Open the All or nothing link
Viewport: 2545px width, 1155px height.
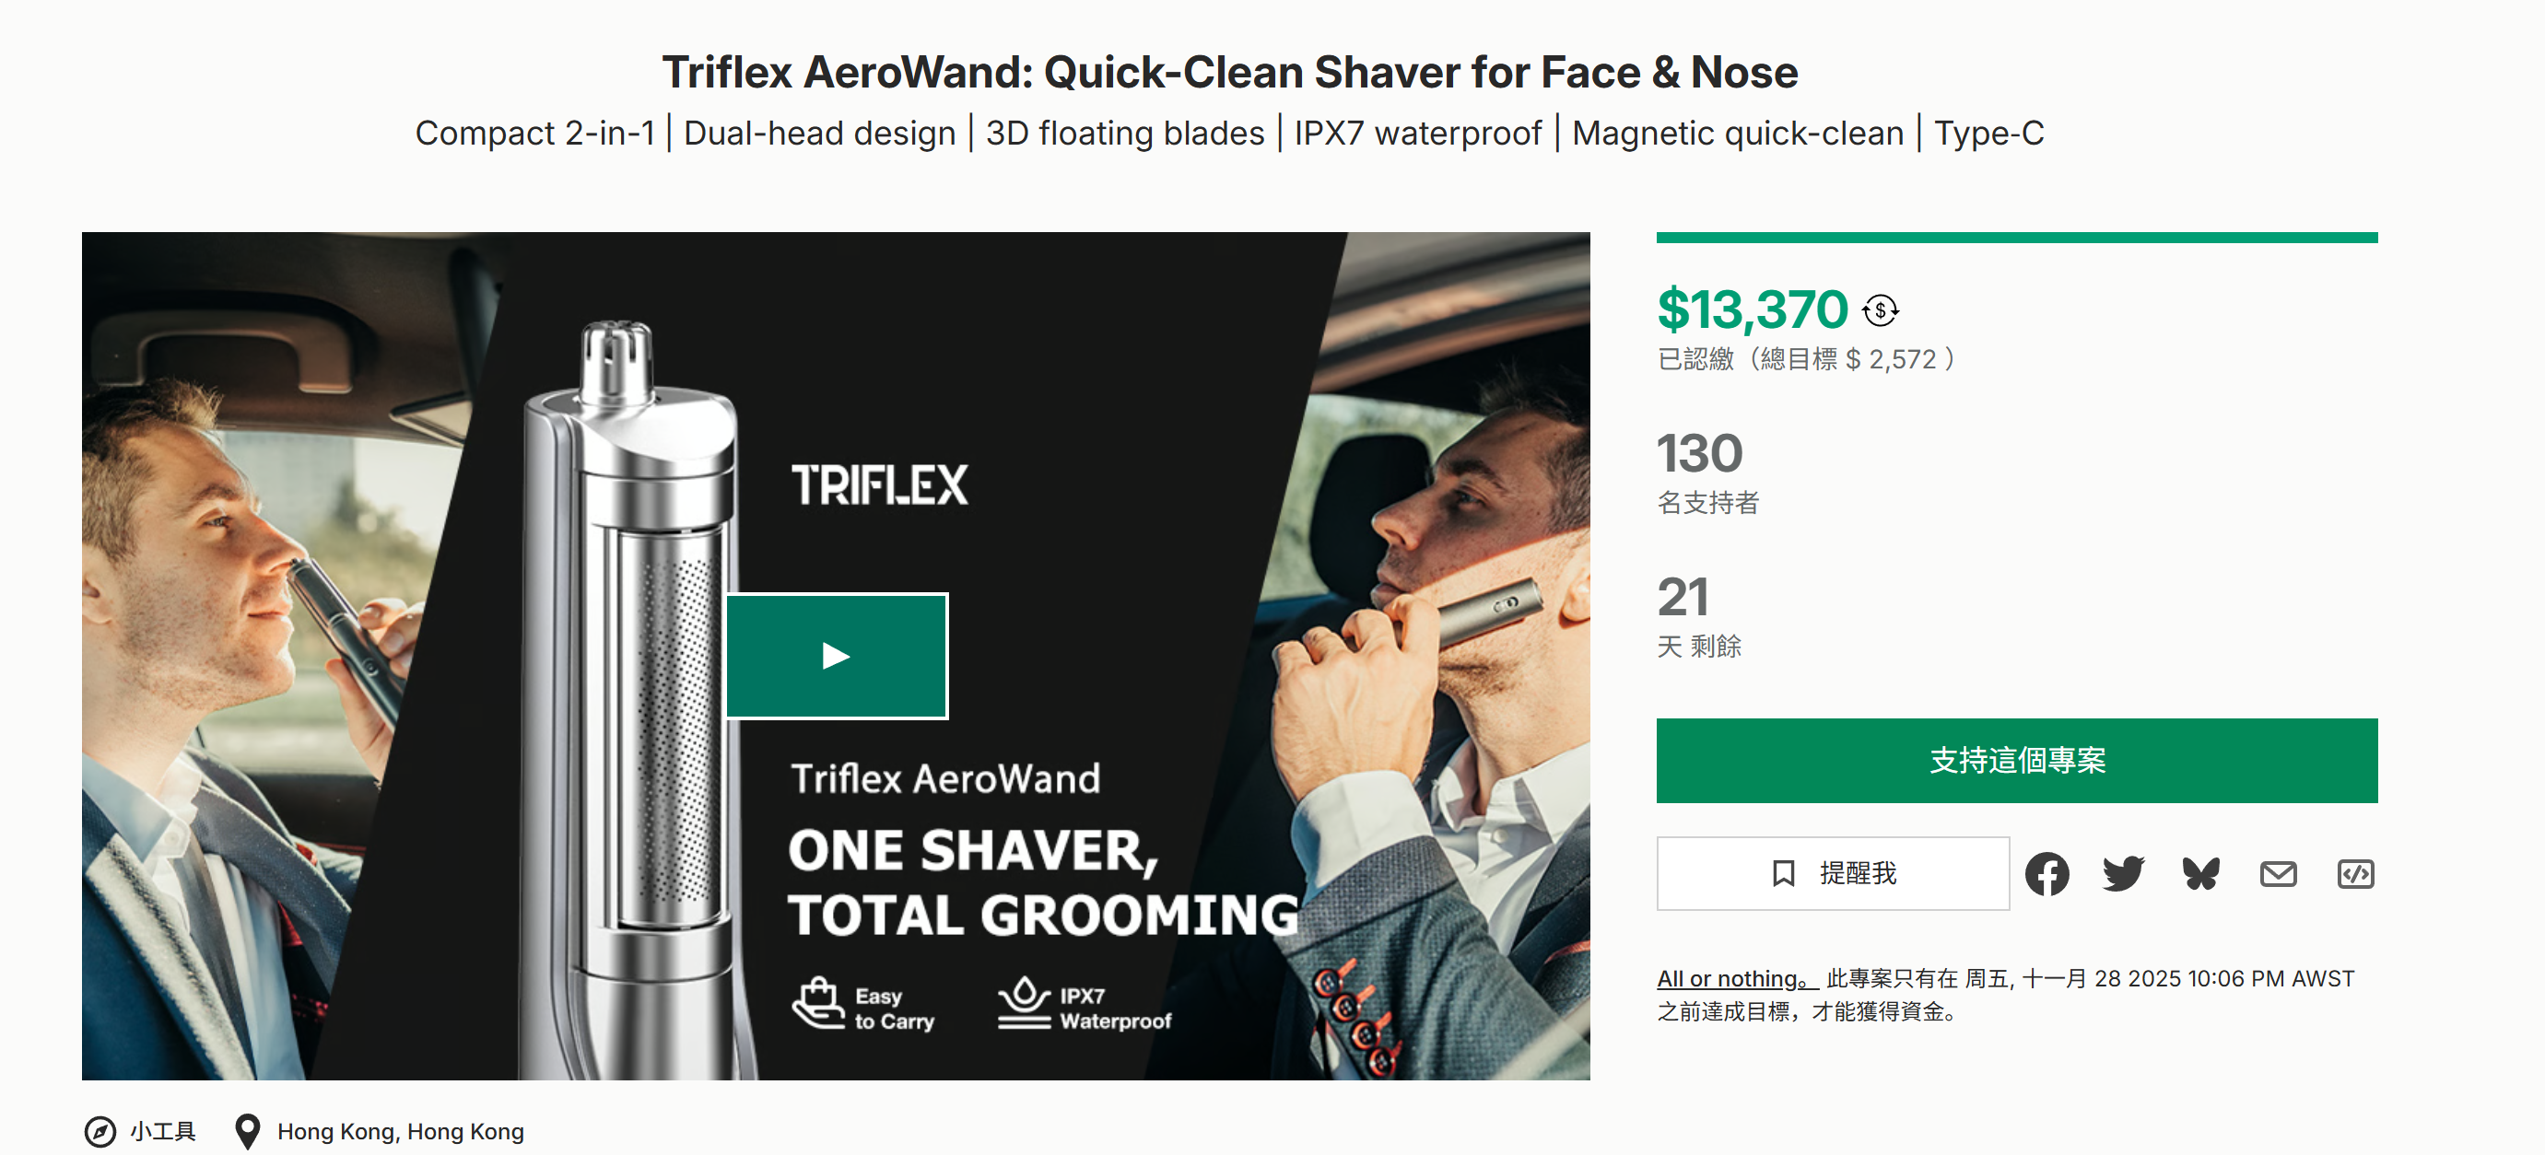click(1736, 978)
